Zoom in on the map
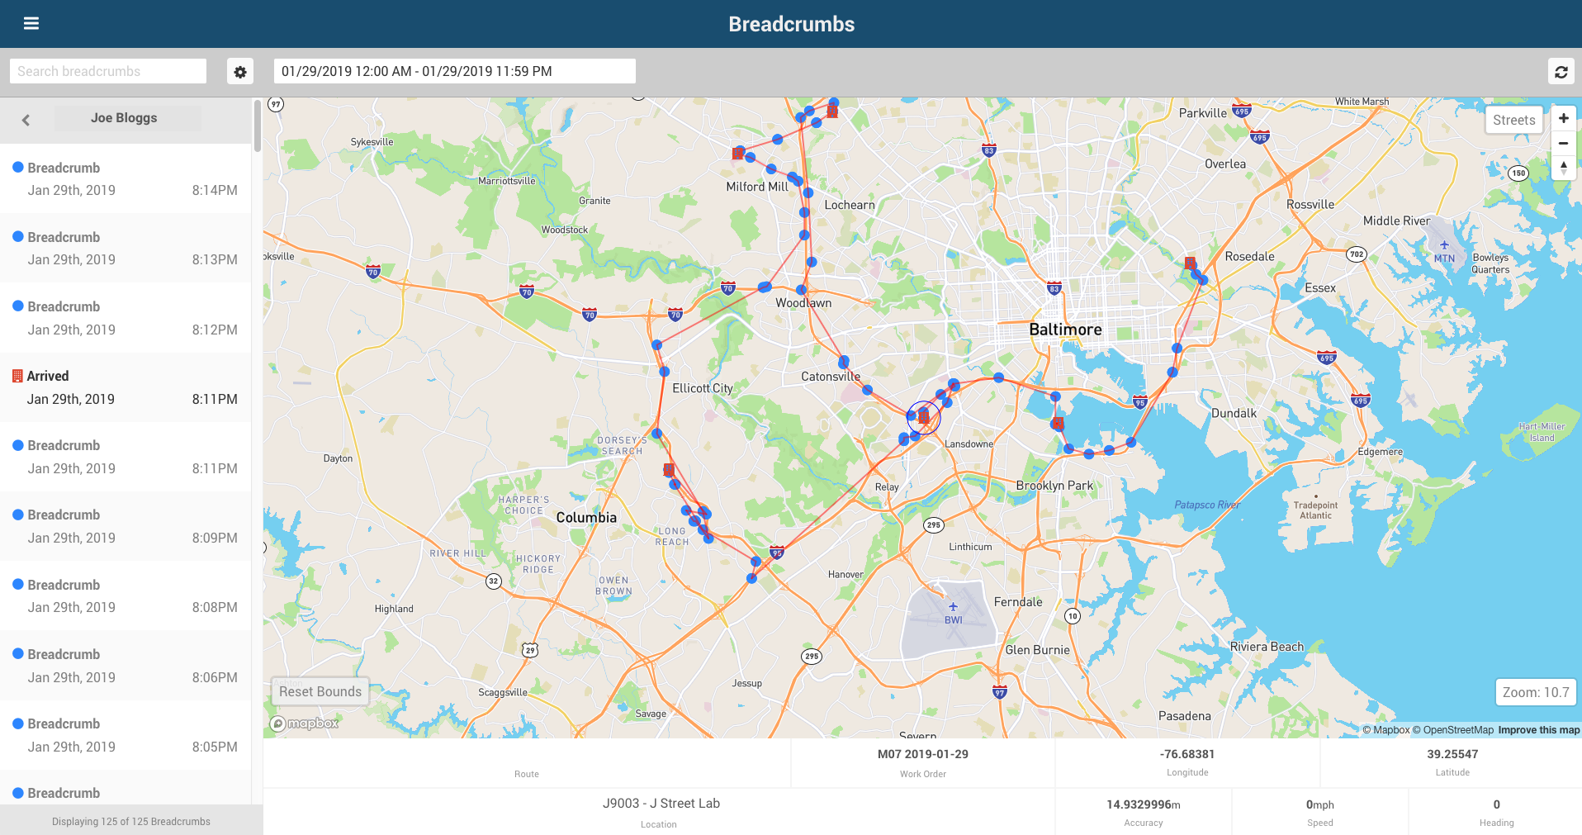1582x835 pixels. coord(1563,119)
